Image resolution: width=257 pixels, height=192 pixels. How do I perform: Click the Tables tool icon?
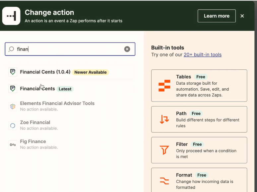coord(164,86)
